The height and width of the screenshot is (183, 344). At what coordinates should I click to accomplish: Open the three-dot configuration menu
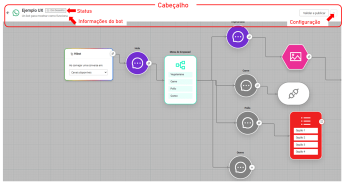[x=333, y=13]
